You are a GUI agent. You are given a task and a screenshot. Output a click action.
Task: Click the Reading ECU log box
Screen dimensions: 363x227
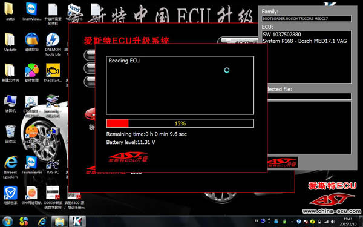click(x=180, y=85)
